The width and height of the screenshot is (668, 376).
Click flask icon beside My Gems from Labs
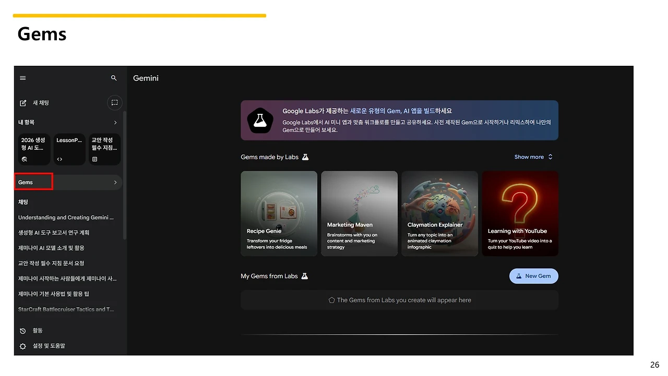tap(305, 276)
